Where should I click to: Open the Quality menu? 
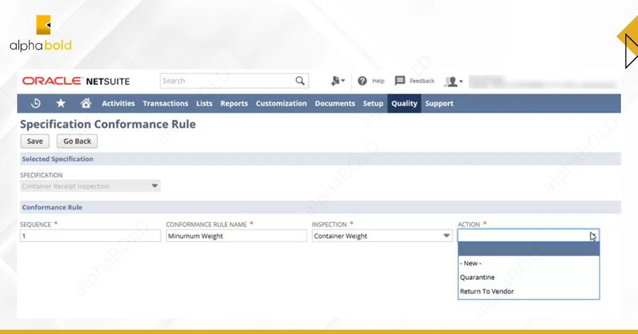tap(404, 104)
